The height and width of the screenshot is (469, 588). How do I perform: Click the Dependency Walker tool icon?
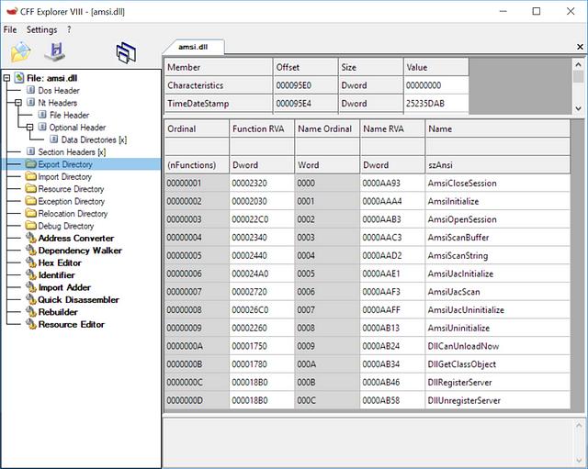pyautogui.click(x=30, y=251)
